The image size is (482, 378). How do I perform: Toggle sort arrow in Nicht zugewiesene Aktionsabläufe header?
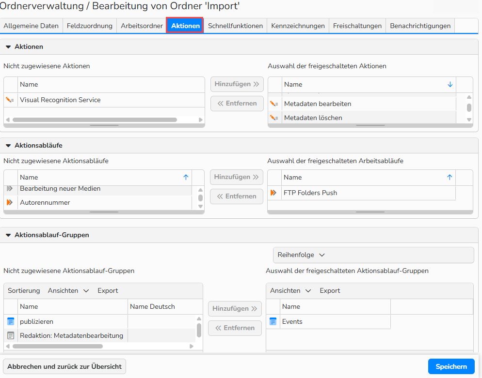pos(186,177)
